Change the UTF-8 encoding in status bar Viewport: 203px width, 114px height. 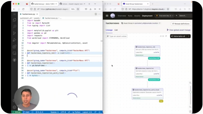63,112
